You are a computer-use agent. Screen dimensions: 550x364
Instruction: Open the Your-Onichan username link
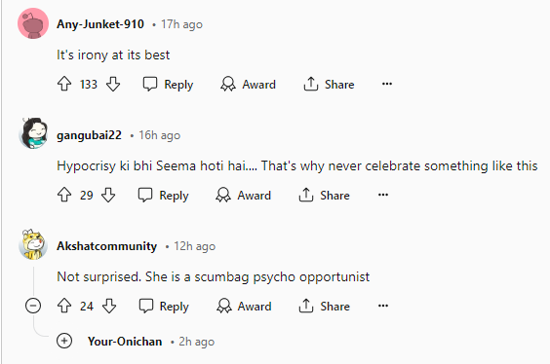125,342
